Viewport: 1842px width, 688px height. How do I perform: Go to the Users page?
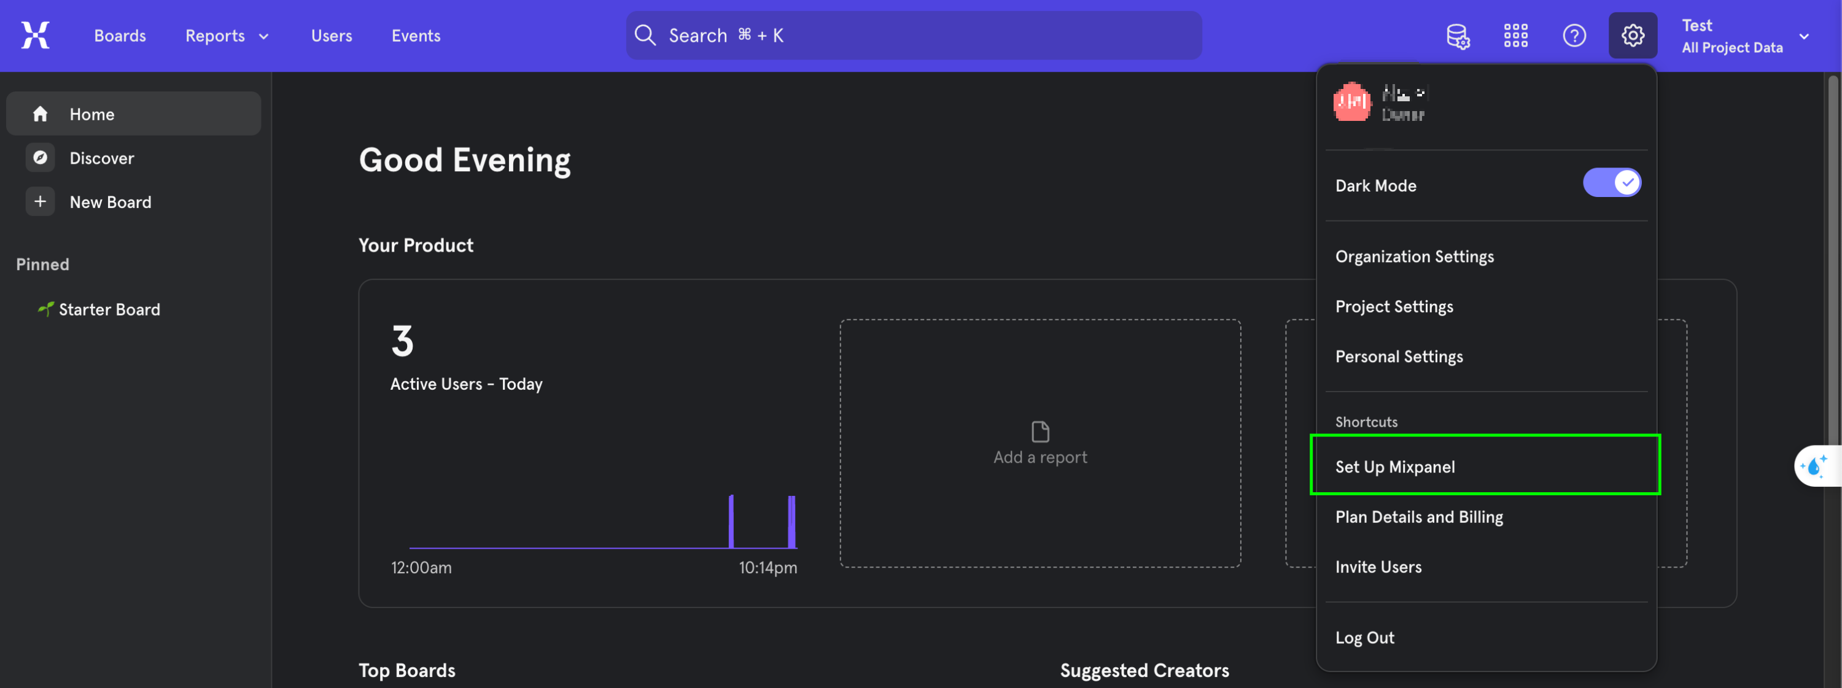point(332,36)
